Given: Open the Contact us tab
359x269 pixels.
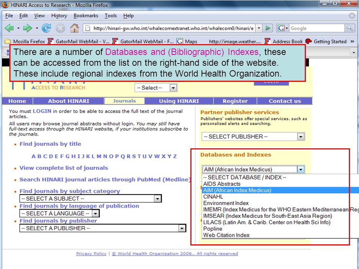Looking at the screenshot, I should pyautogui.click(x=285, y=101).
